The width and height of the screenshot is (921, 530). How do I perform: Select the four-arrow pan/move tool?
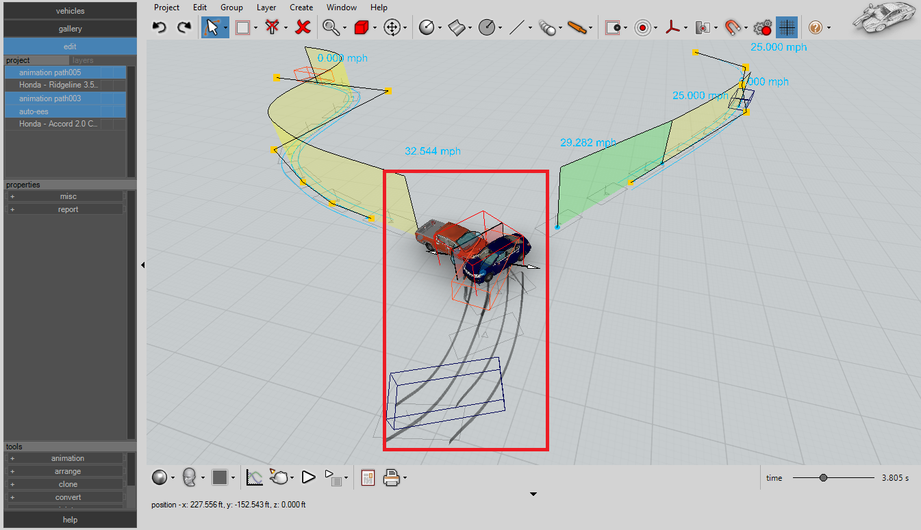(x=392, y=27)
